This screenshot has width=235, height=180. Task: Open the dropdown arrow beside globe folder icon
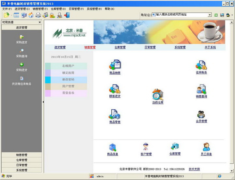(232, 15)
